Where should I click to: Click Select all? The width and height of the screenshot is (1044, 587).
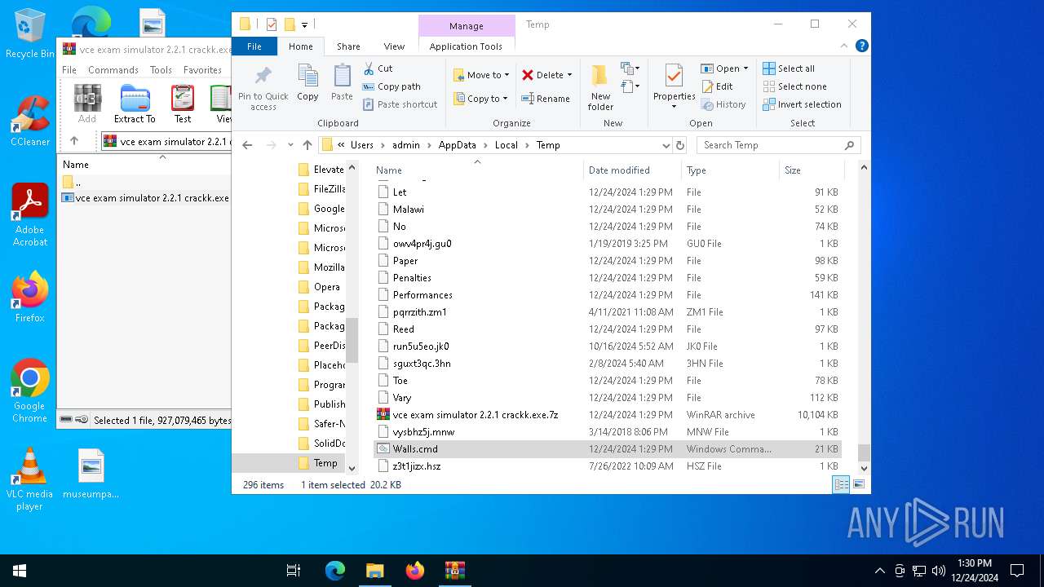(x=789, y=68)
